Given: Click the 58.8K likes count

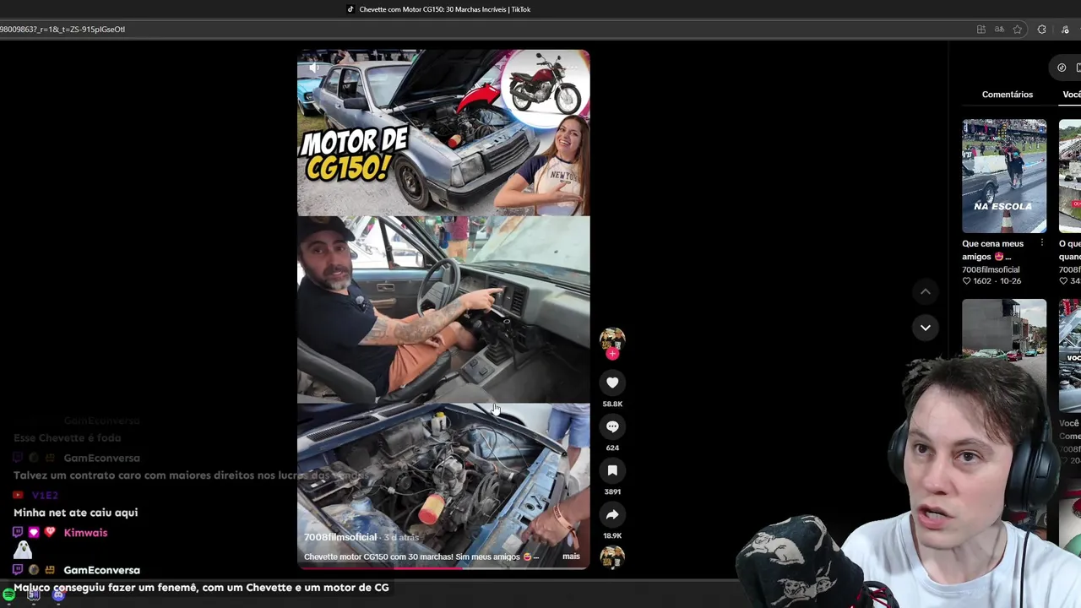Looking at the screenshot, I should pyautogui.click(x=612, y=404).
